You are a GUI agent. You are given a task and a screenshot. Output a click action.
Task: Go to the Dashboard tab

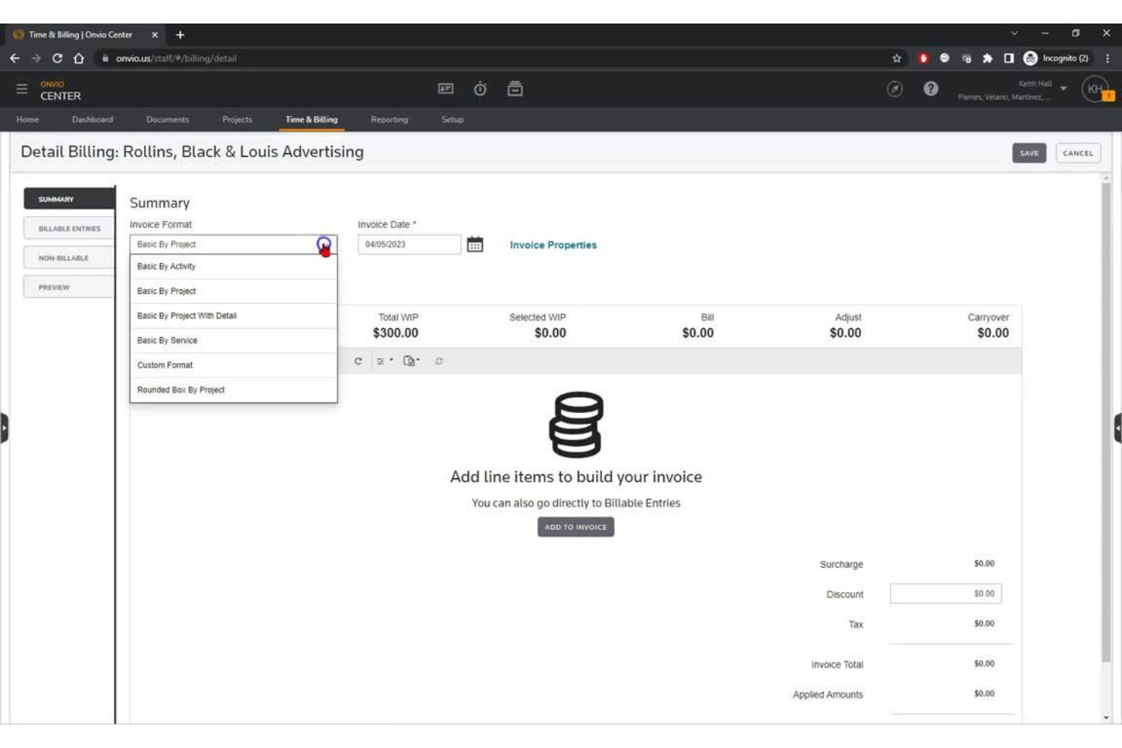[x=92, y=119]
